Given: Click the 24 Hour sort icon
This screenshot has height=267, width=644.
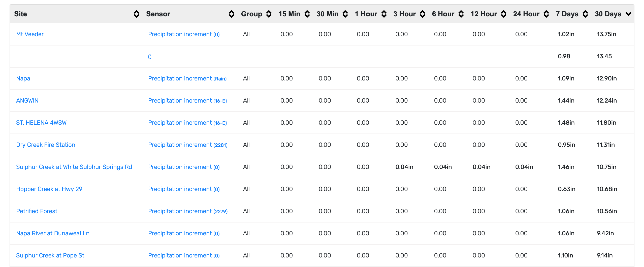Looking at the screenshot, I should pos(546,14).
